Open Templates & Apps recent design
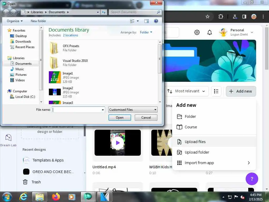269x202 pixels. (43, 160)
